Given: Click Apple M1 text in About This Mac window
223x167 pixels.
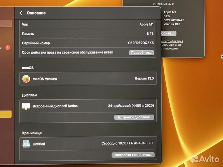Looking at the screenshot, I should pyautogui.click(x=170, y=12).
